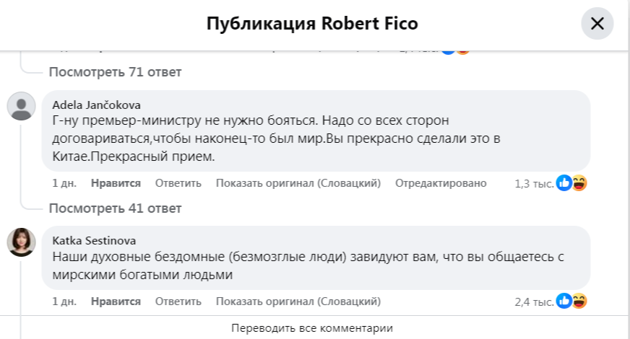Reply to Katka Sestinova's comment

click(178, 301)
